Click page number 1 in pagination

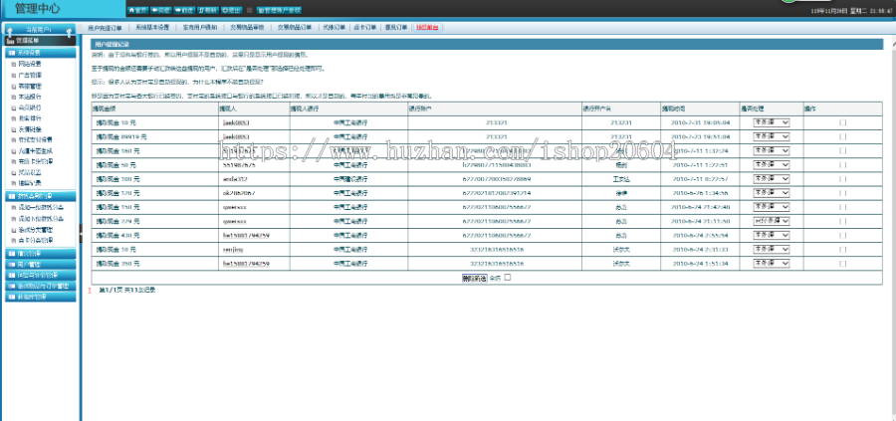pyautogui.click(x=90, y=291)
